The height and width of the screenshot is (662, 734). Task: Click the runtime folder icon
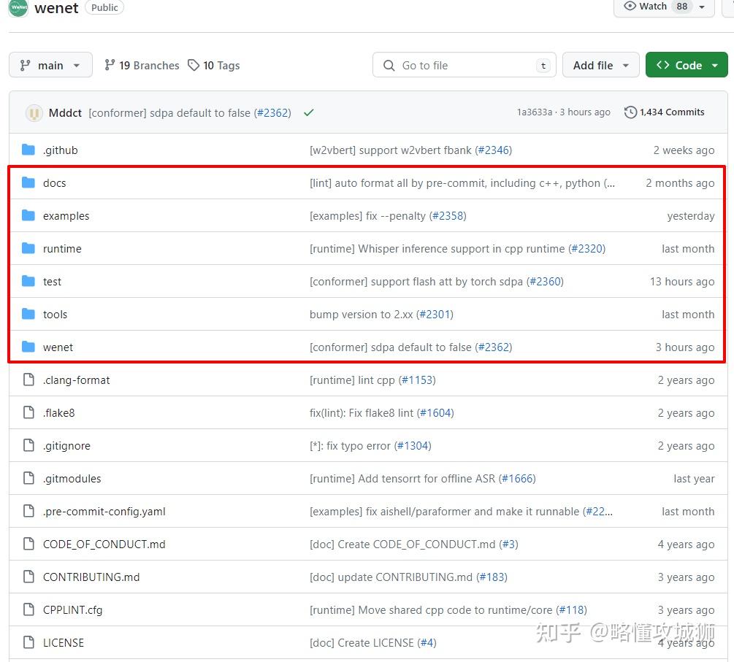(28, 248)
